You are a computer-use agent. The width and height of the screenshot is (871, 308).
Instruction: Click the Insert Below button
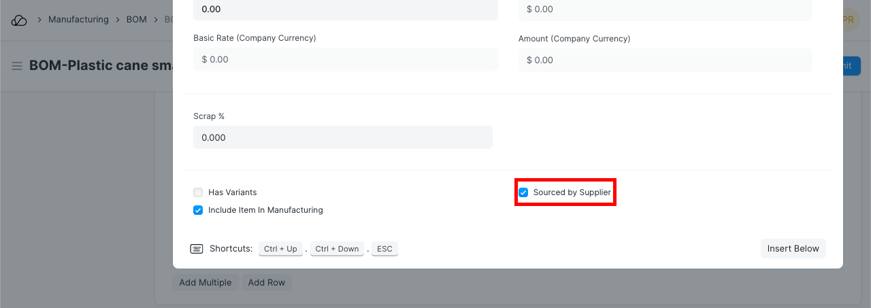point(793,249)
